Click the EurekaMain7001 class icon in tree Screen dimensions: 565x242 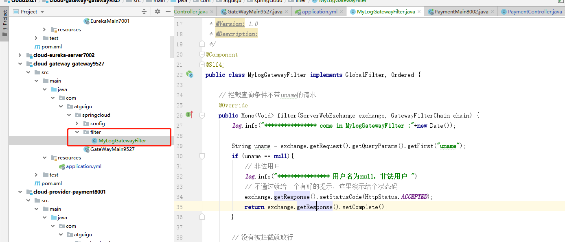click(86, 21)
